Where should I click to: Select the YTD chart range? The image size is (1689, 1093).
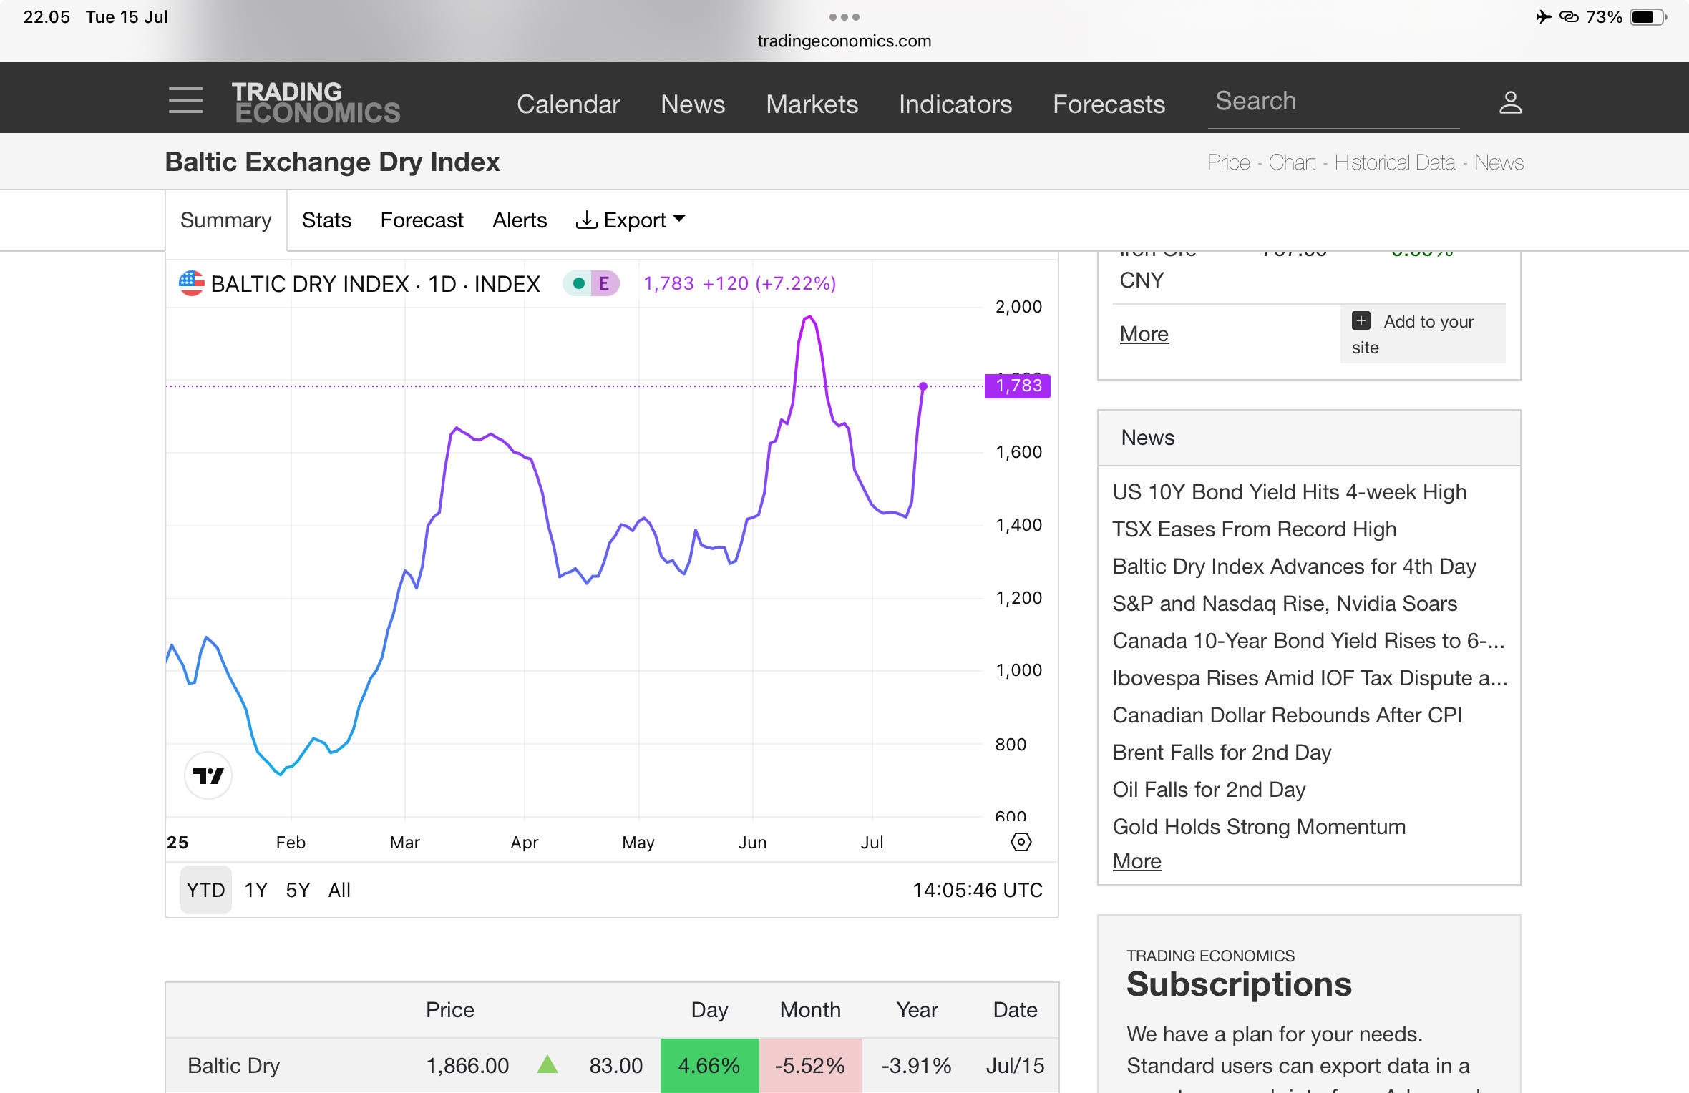(205, 890)
